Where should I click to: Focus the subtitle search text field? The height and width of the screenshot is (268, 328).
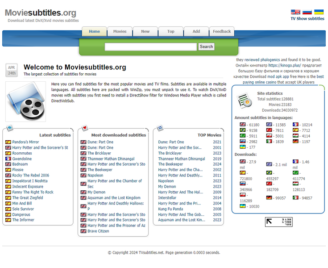[x=150, y=46]
